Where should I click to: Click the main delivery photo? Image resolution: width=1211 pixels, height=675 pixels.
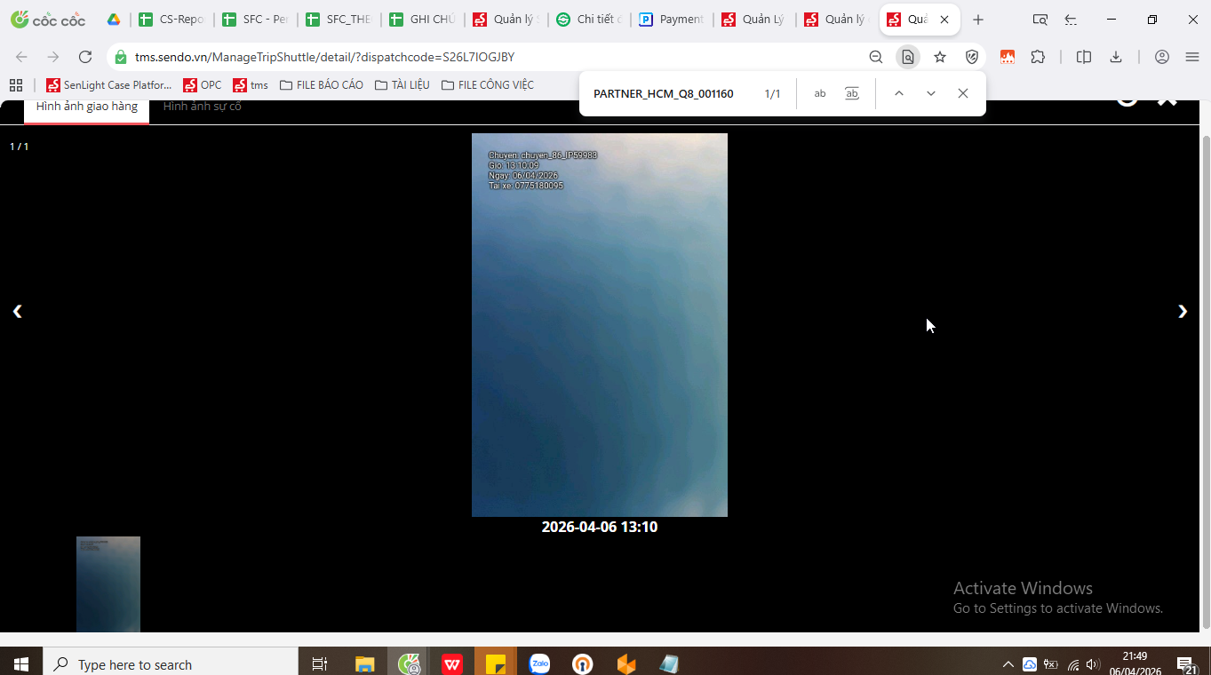pyautogui.click(x=600, y=325)
